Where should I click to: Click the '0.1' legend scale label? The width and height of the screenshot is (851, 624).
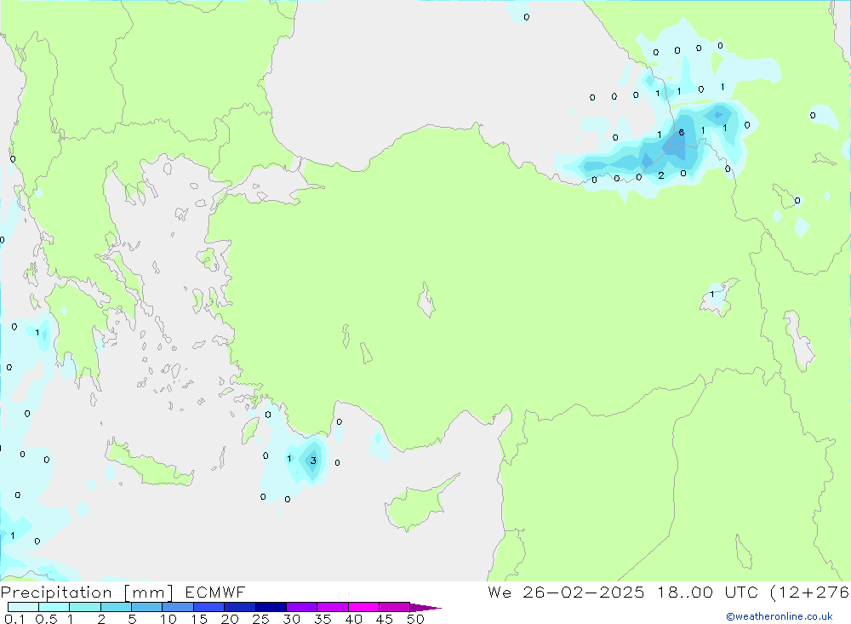click(14, 619)
